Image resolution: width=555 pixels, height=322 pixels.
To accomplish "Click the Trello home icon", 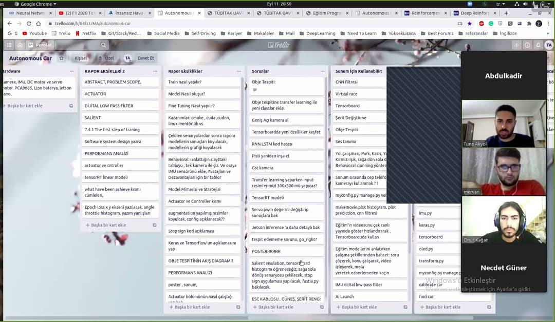I will 20,45.
